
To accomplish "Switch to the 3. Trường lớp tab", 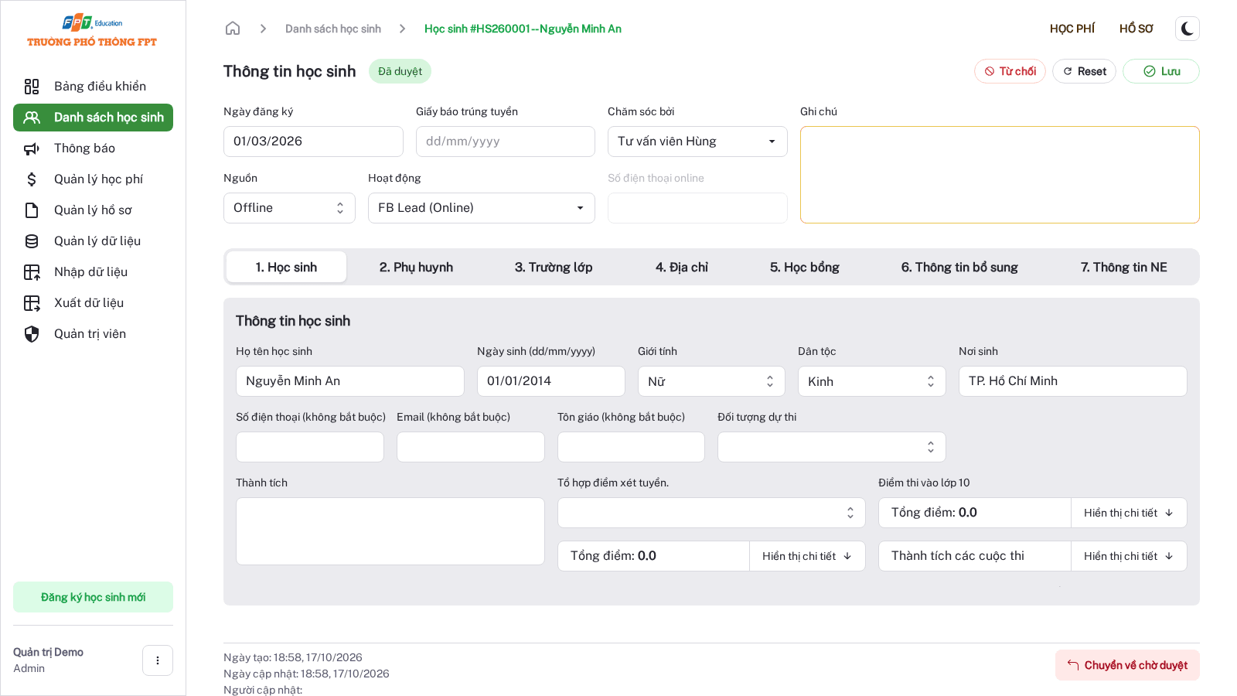I will (554, 267).
